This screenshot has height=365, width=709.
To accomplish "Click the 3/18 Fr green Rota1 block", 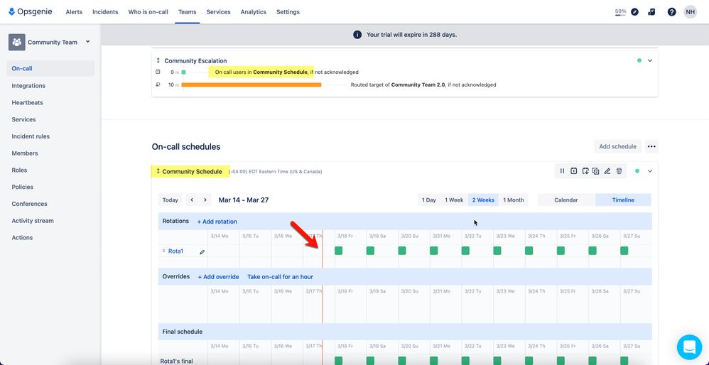I will click(x=338, y=250).
